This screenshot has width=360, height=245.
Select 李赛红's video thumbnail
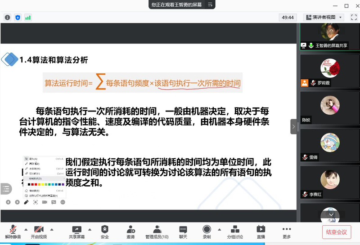coord(330,183)
